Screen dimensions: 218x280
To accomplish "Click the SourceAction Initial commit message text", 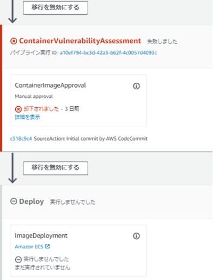I will click(90, 138).
